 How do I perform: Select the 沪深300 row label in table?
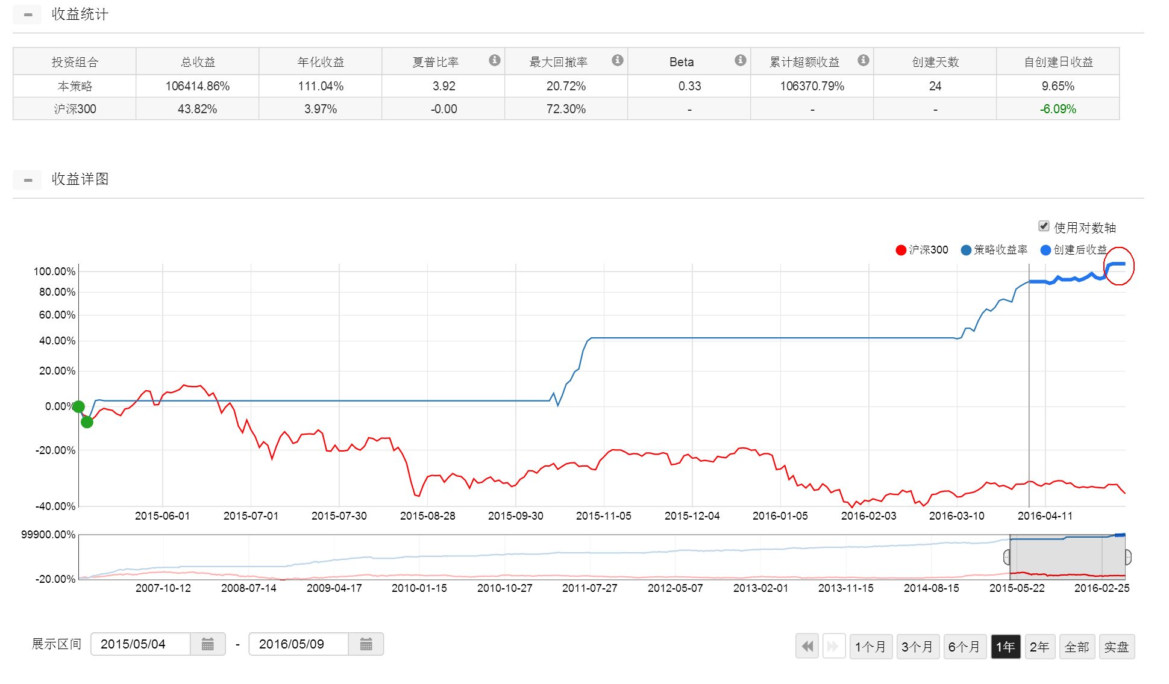75,109
